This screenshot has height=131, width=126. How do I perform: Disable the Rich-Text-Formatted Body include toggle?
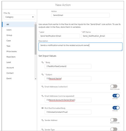116,108
